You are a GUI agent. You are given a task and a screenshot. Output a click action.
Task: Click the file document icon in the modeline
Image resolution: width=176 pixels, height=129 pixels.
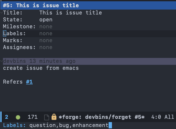47,117
